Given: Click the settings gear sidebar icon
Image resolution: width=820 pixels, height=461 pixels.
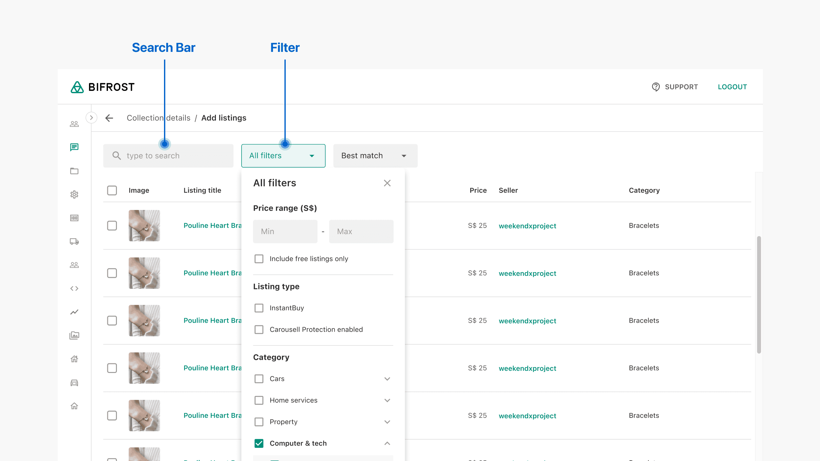Looking at the screenshot, I should (x=74, y=194).
